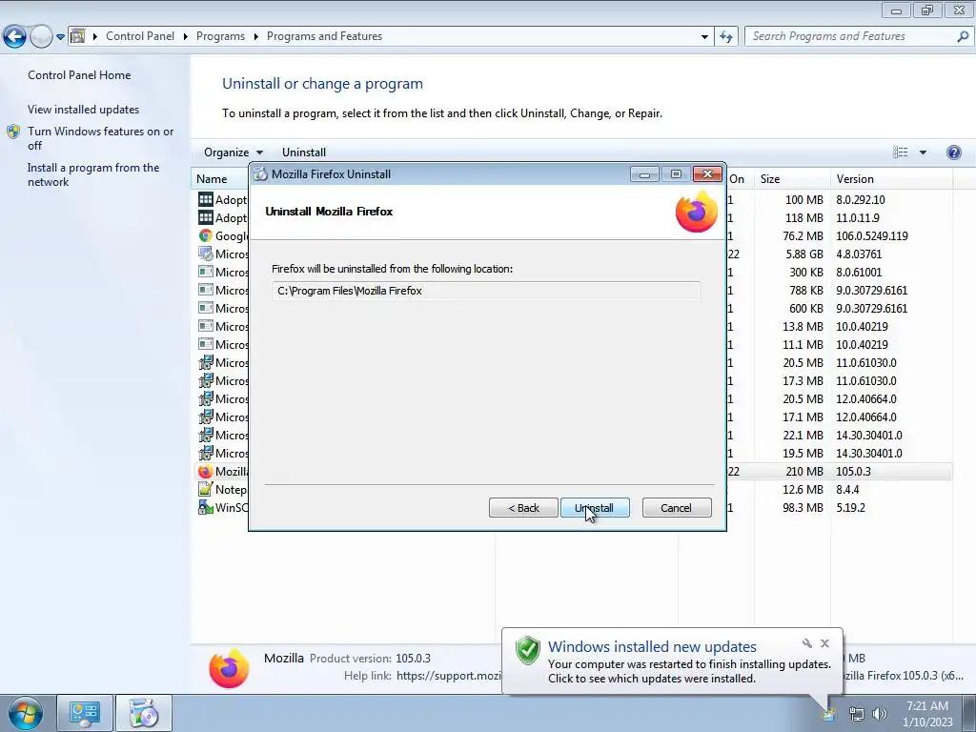The height and width of the screenshot is (732, 976).
Task: Click the network tray icon
Action: coord(857,714)
